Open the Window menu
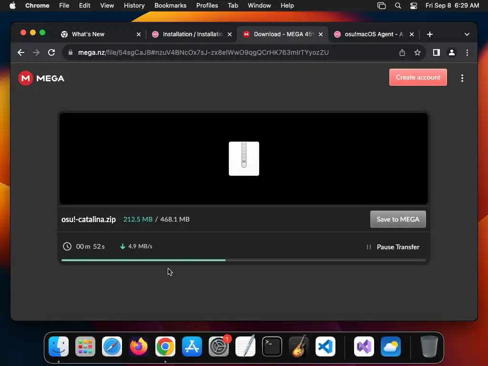 click(x=259, y=6)
